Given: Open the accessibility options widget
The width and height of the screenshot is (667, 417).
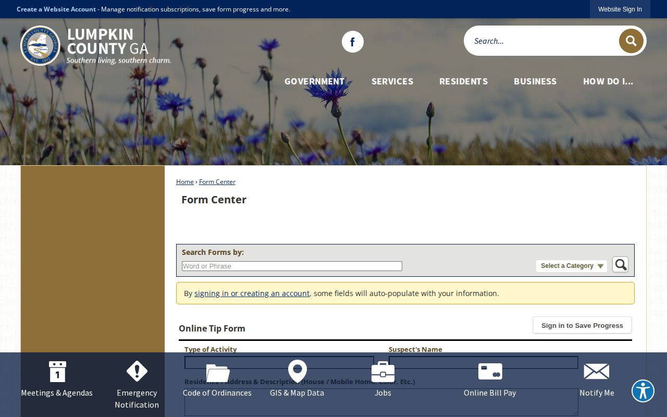Looking at the screenshot, I should 643,391.
